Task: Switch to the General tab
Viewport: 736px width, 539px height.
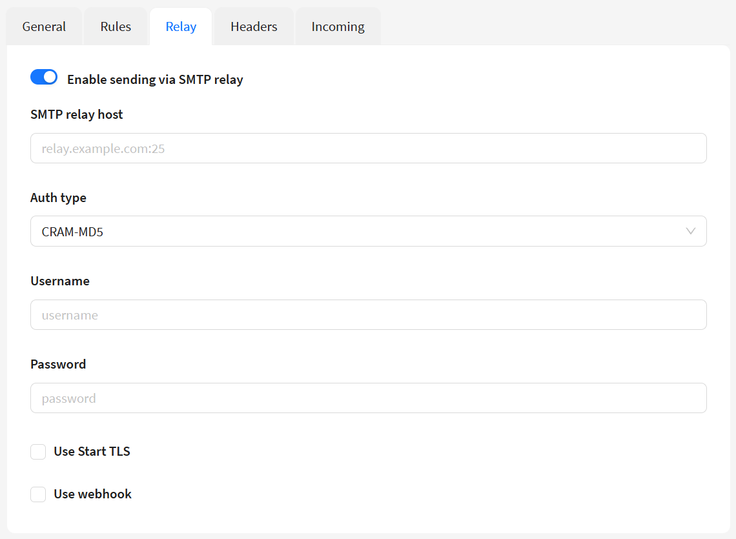Action: (44, 26)
